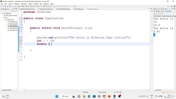The height and width of the screenshot is (99, 176).
Task: Select VariableConcepts file in Package Explorer
Action: pos(13,30)
